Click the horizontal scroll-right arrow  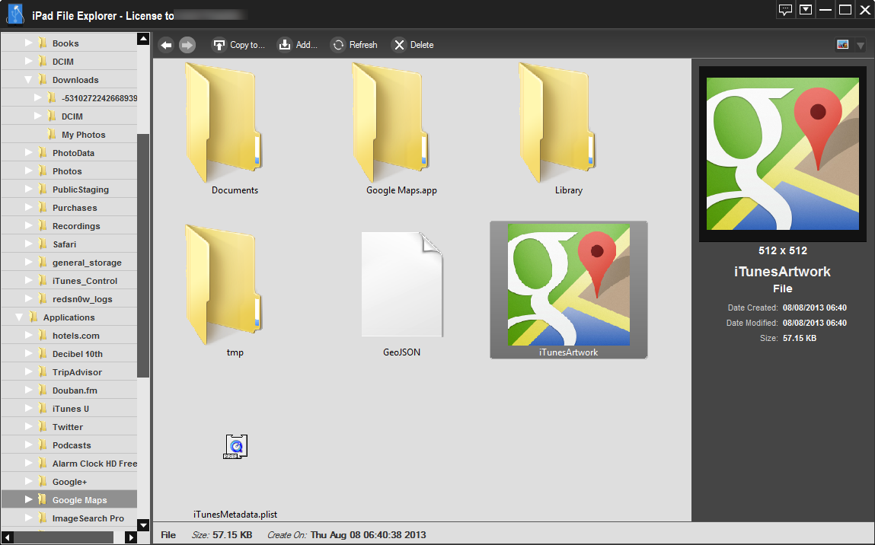(x=131, y=537)
